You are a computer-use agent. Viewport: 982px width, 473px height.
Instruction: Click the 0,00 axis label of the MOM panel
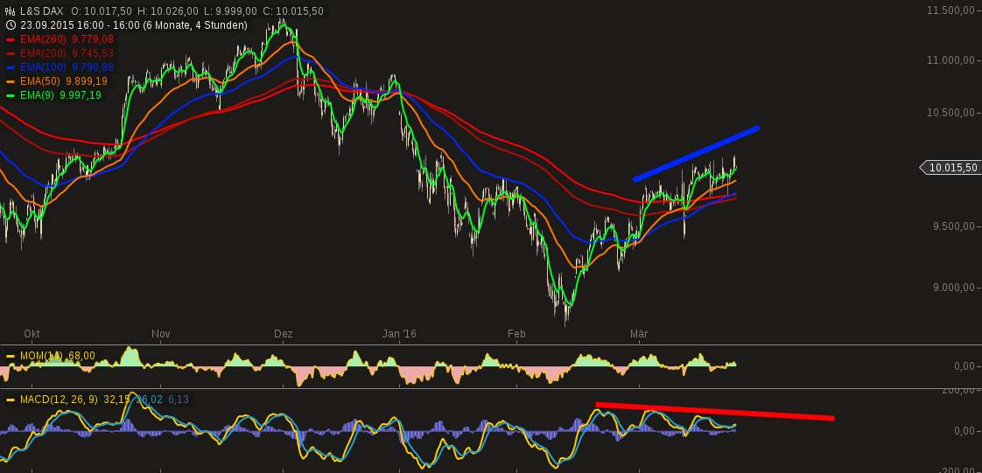965,366
